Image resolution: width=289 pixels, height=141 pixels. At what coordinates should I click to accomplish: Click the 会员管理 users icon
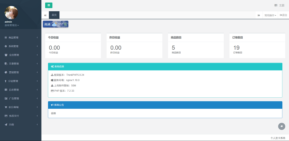[x=6, y=55]
